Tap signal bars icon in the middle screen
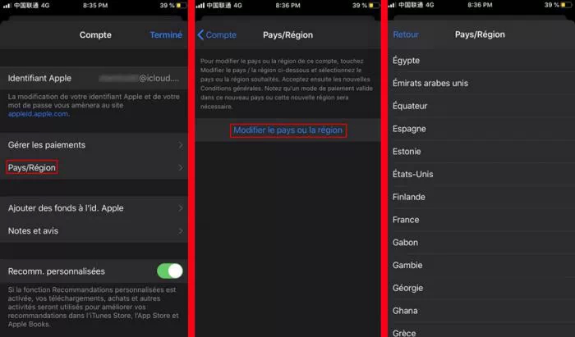This screenshot has height=337, width=575. click(200, 6)
